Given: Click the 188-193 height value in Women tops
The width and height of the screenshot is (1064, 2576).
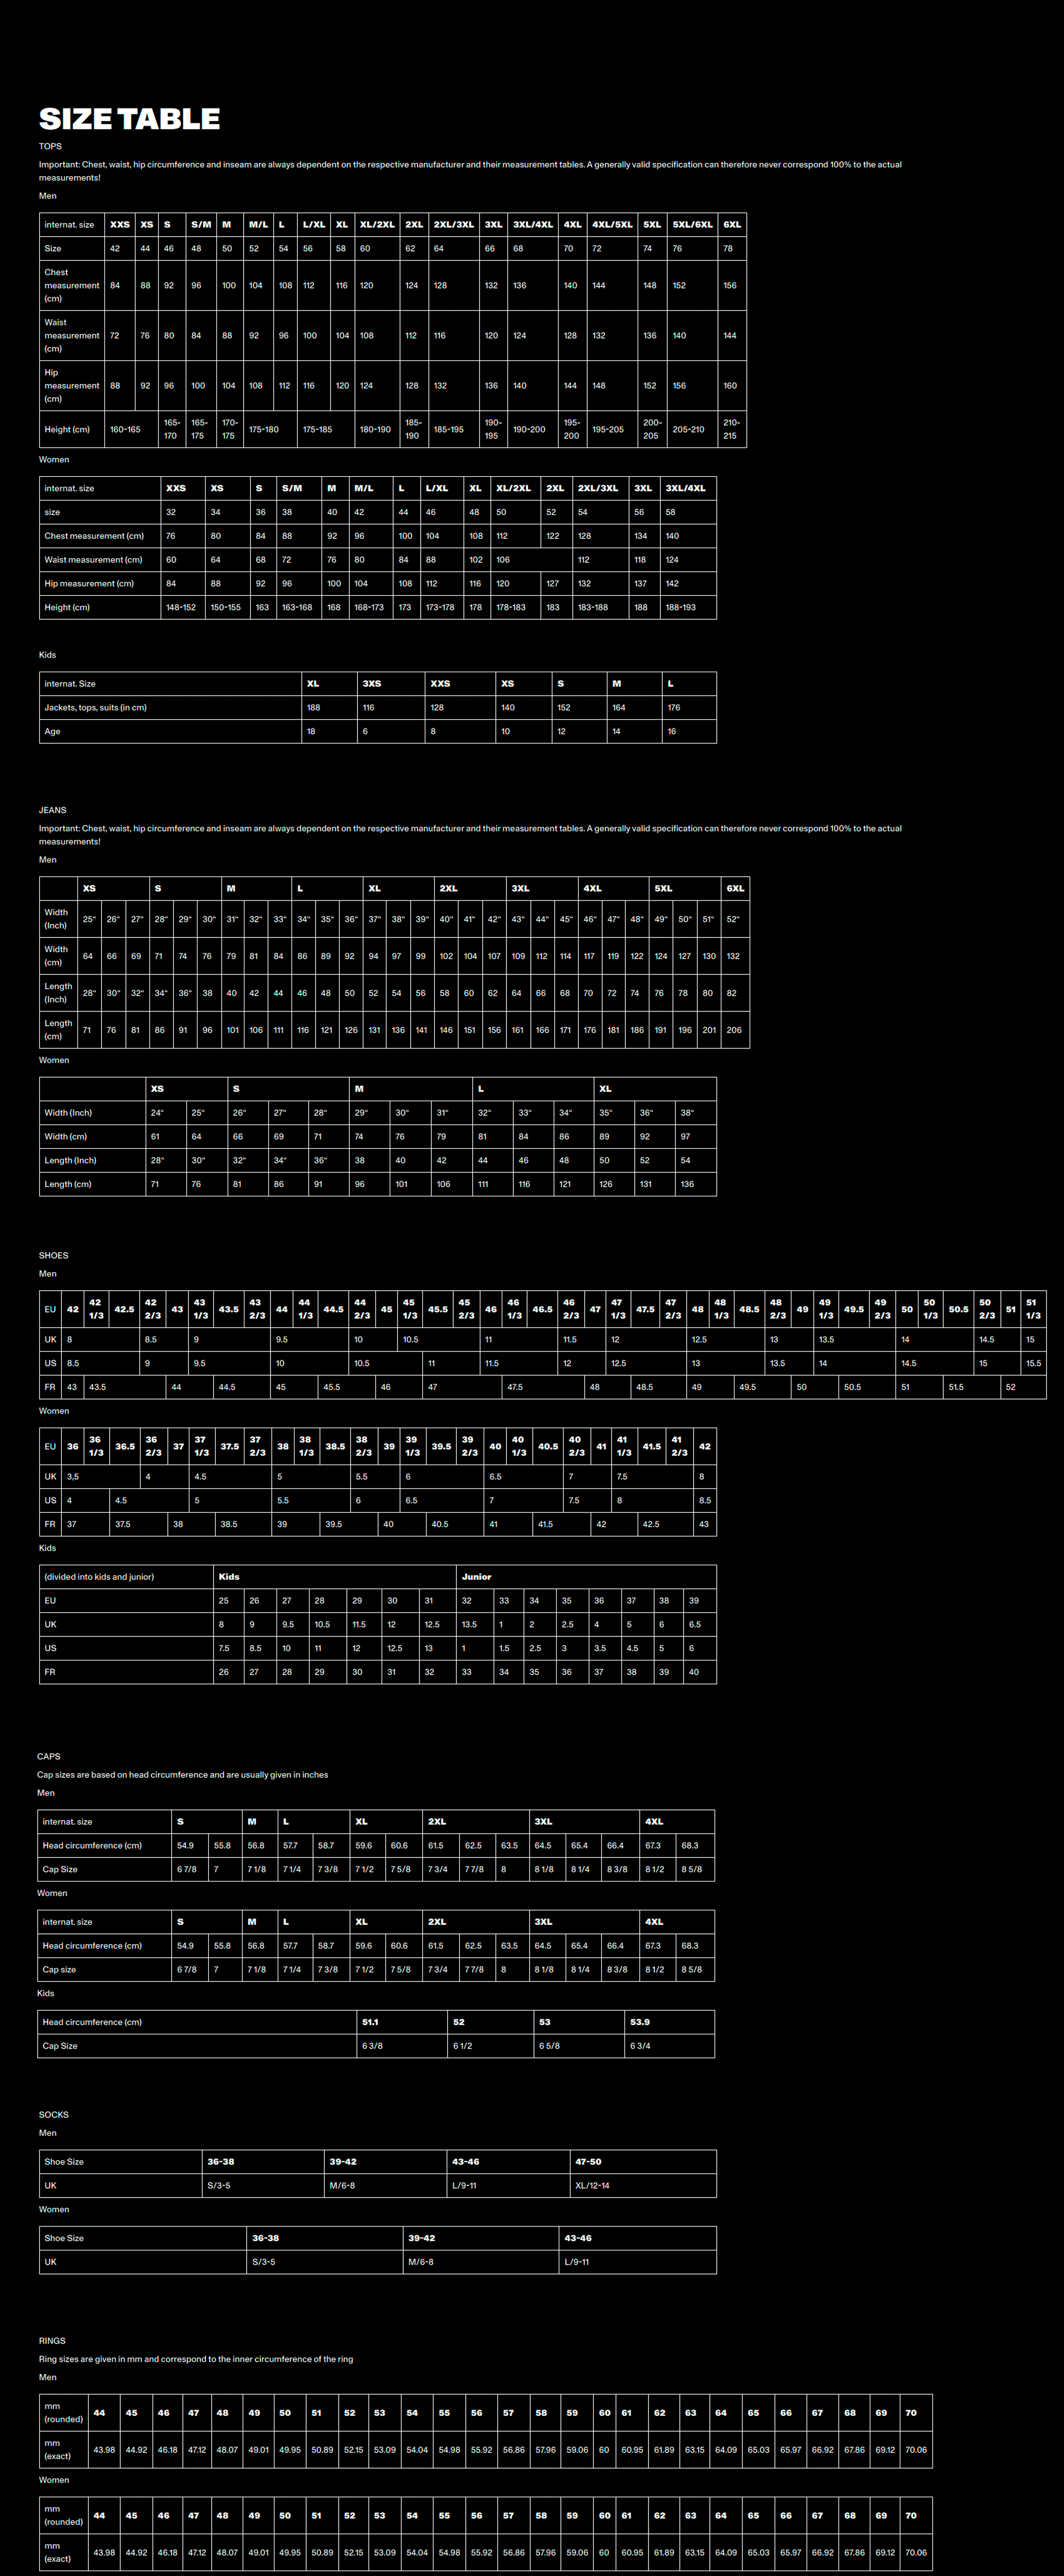Looking at the screenshot, I should coord(680,607).
